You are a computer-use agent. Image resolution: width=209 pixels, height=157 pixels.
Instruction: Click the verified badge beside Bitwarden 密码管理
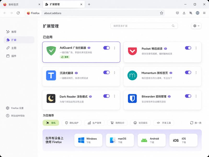[169, 96]
